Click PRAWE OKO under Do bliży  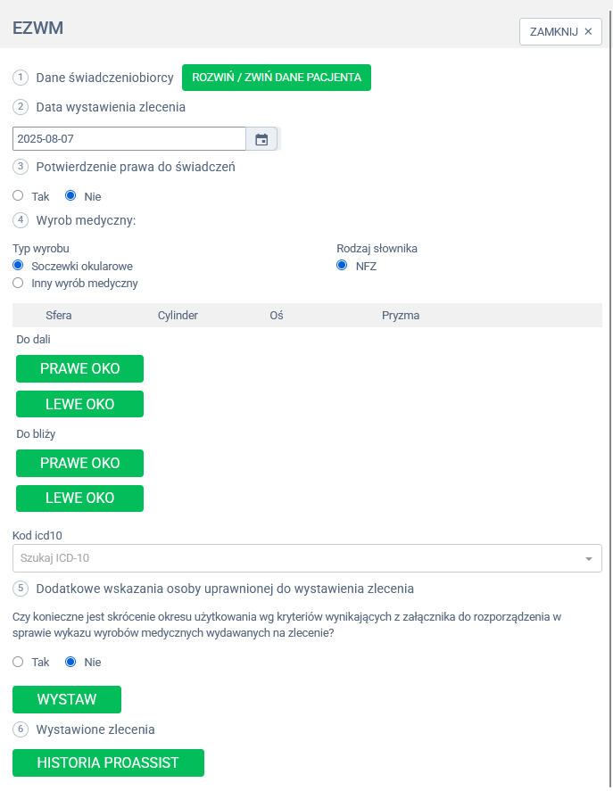tap(79, 463)
